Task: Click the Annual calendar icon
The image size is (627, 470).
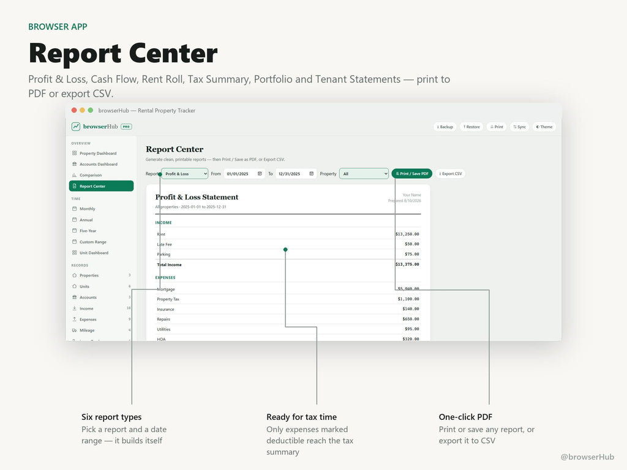Action: [74, 220]
